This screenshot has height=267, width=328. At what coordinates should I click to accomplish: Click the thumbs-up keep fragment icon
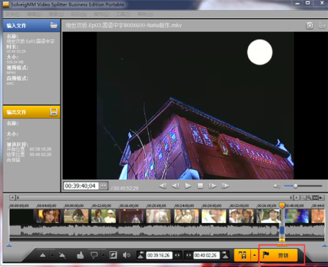click(80, 254)
